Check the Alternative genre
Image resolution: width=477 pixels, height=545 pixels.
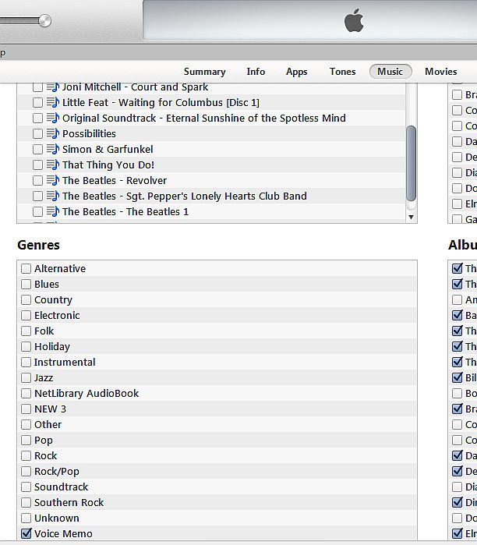click(x=26, y=269)
